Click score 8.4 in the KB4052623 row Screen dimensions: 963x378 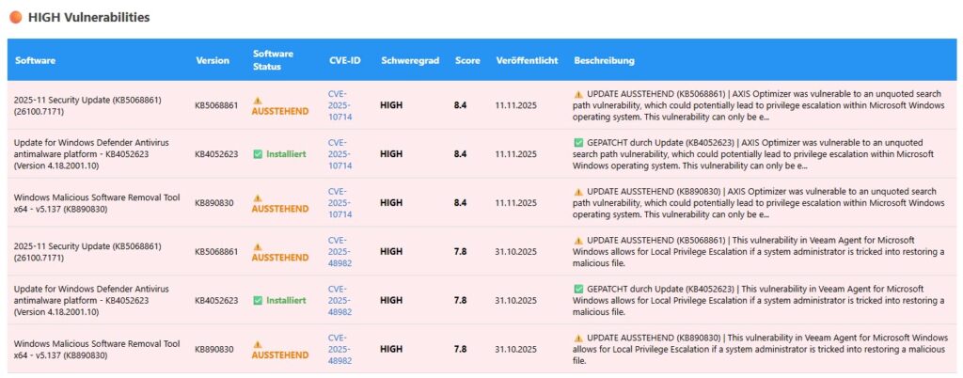point(461,154)
